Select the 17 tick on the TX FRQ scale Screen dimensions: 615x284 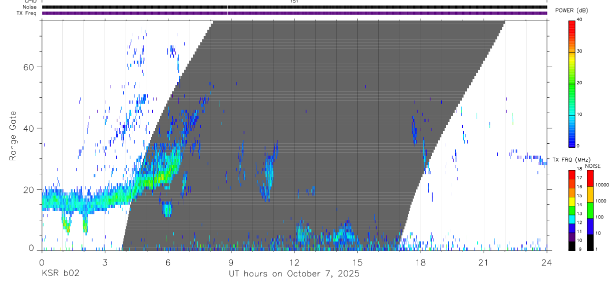[x=580, y=178]
